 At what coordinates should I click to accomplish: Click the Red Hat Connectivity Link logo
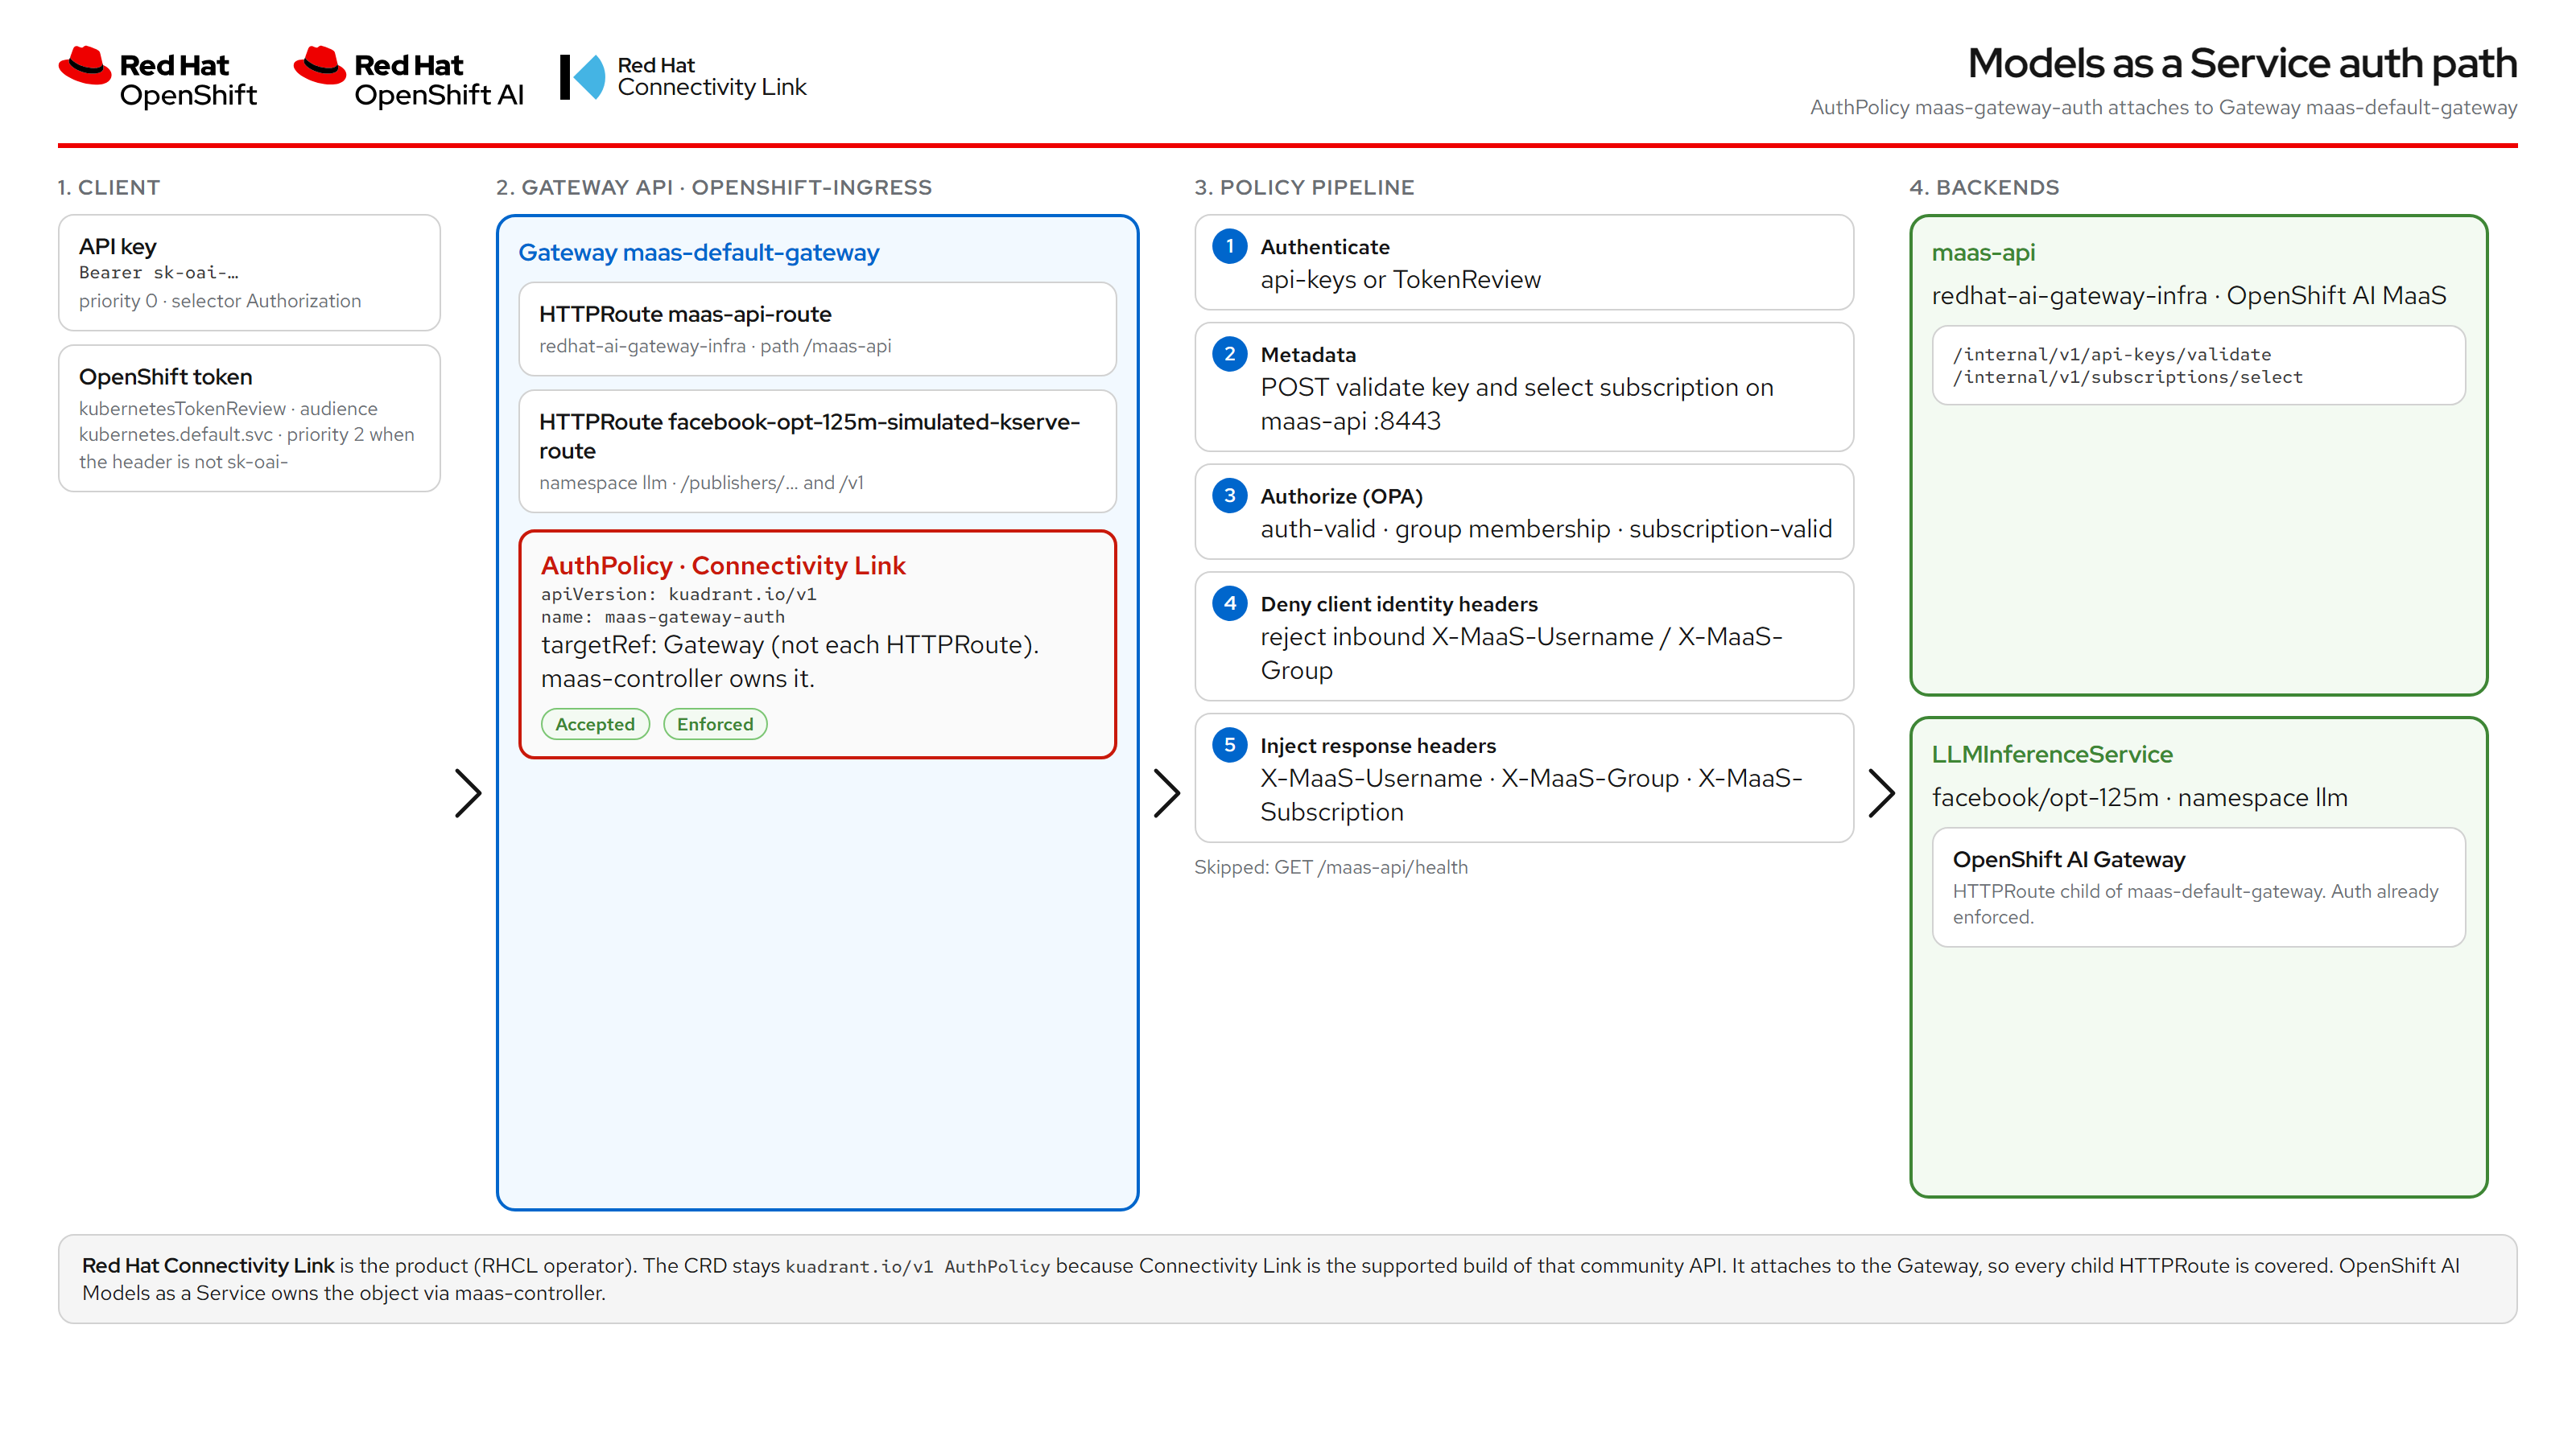[683, 77]
